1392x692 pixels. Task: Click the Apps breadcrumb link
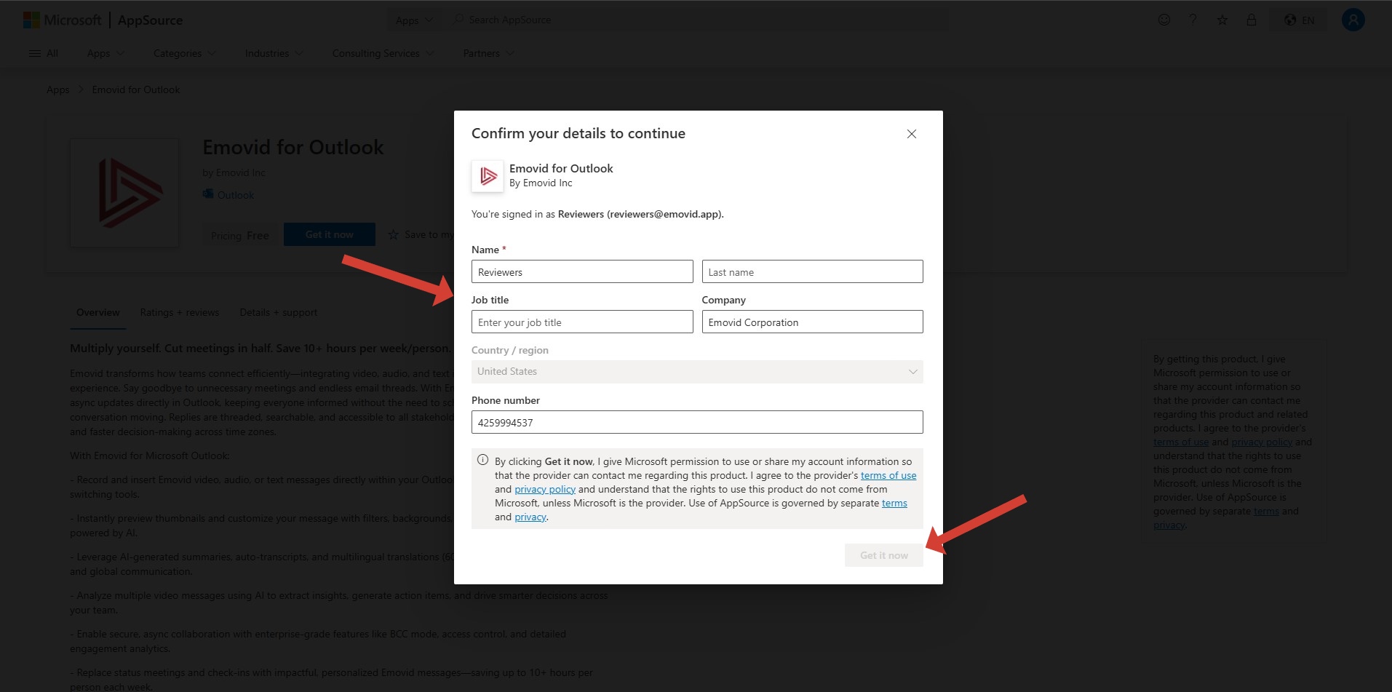[57, 89]
